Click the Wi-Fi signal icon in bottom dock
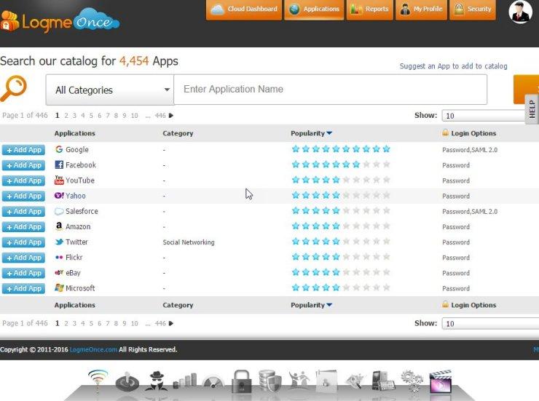The width and height of the screenshot is (539, 401). (98, 380)
